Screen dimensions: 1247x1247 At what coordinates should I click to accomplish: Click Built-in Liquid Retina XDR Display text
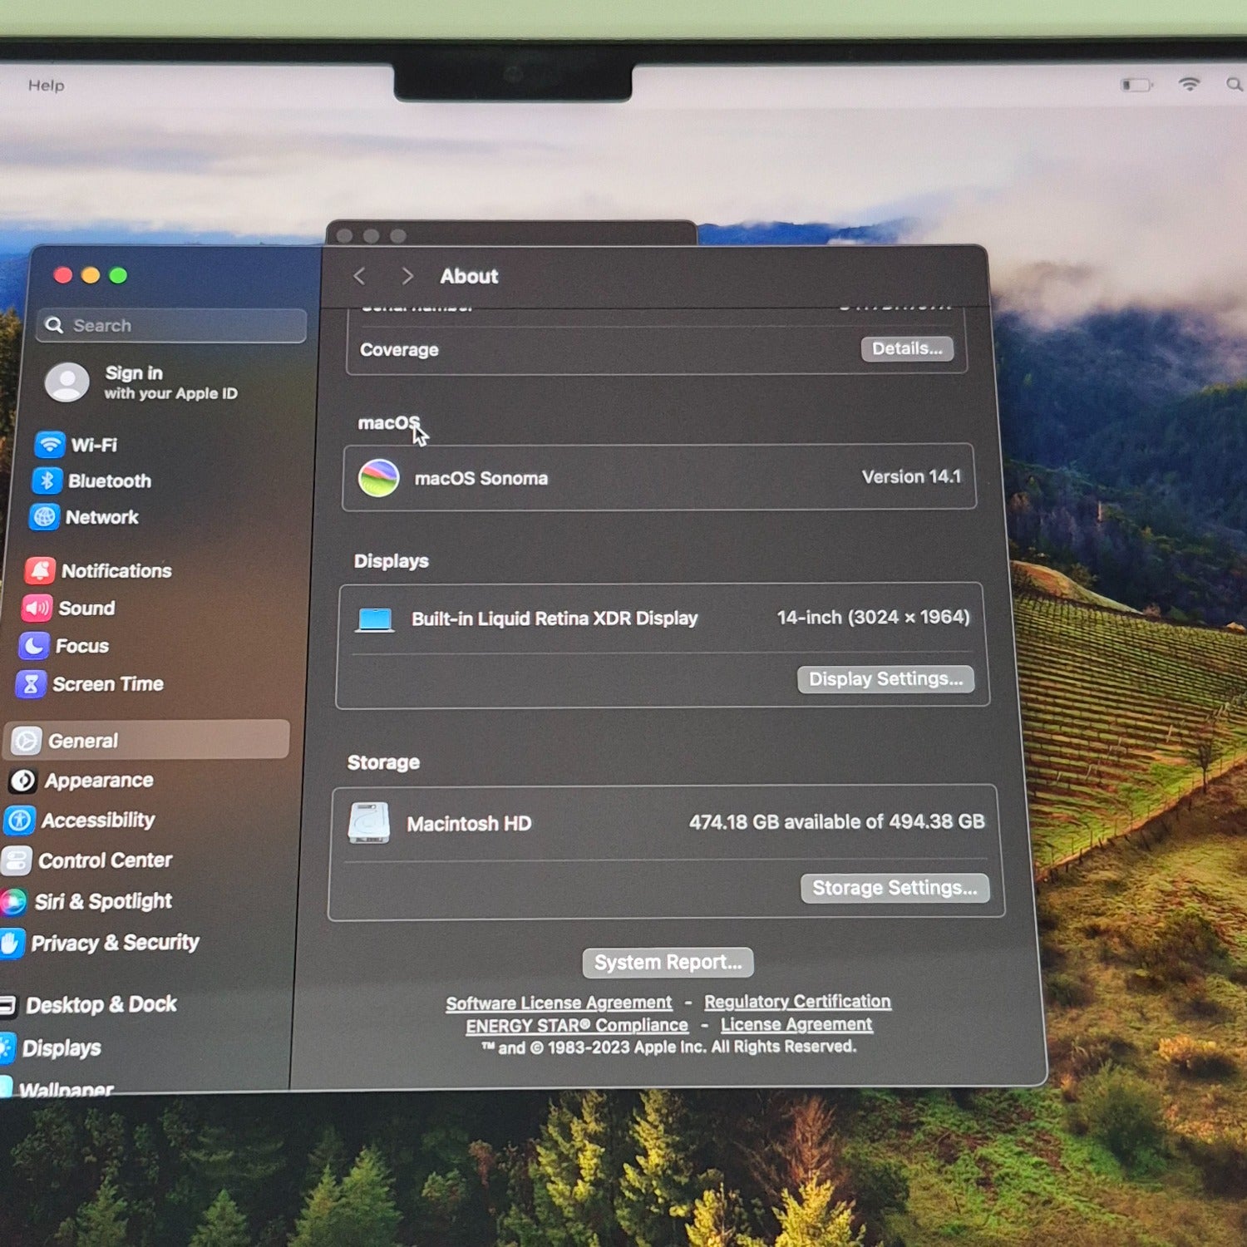point(554,619)
